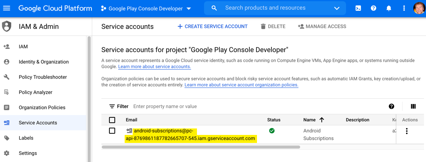Click the Email column header
426x162 pixels.
132,120
